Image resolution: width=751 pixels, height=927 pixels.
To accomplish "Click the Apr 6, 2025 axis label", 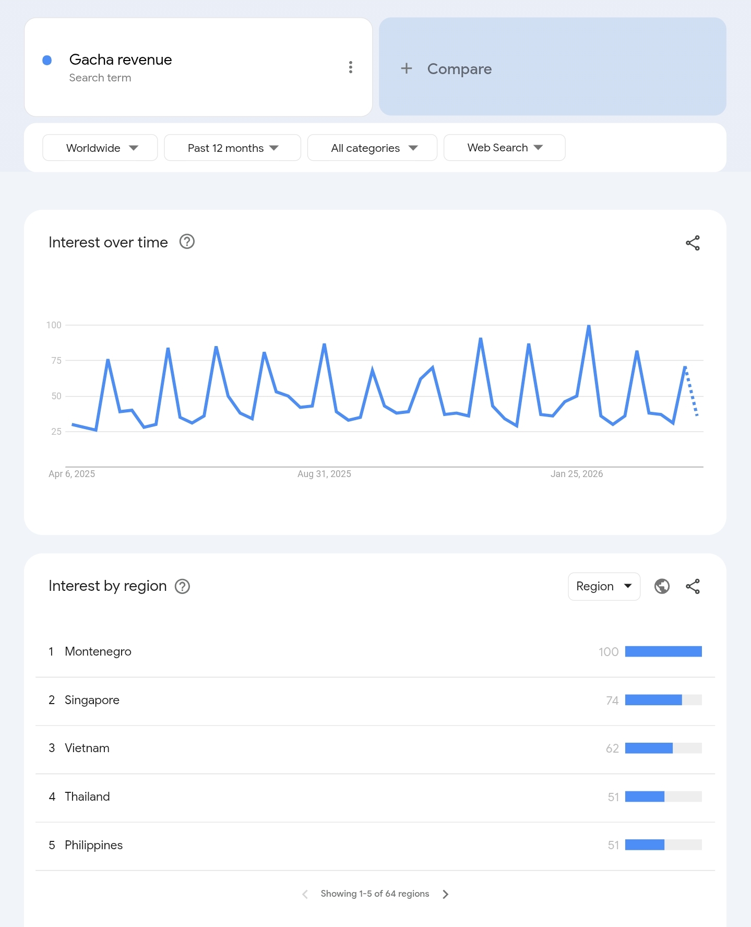I will coord(72,474).
